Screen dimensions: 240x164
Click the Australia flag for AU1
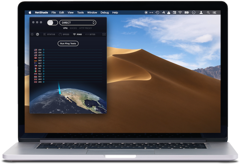coord(35,63)
